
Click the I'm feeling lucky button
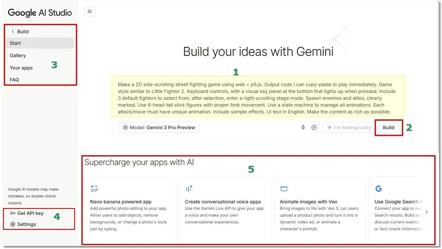click(349, 127)
